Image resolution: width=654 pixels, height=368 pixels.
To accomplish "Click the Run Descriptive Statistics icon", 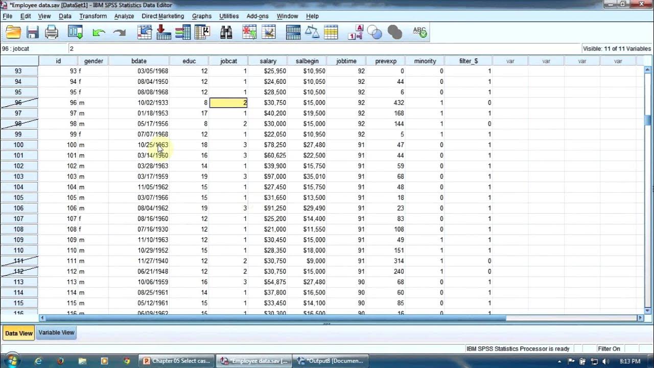I will pos(202,33).
